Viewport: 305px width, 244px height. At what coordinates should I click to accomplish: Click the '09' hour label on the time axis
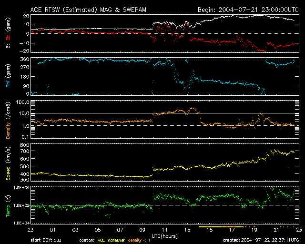point(142,230)
